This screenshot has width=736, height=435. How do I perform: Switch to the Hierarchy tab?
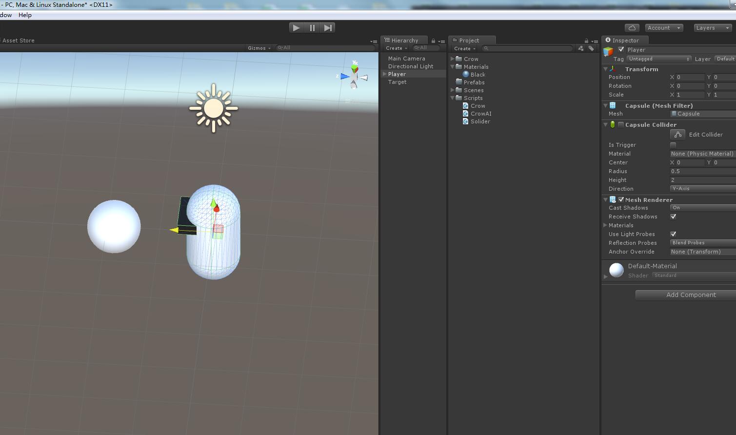click(x=404, y=40)
